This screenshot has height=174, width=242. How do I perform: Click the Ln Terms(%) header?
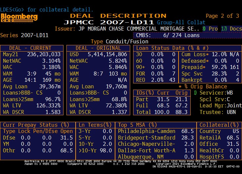click(95, 125)
